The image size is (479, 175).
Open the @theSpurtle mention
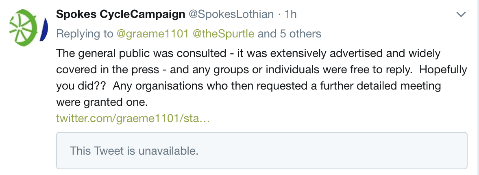tap(223, 34)
